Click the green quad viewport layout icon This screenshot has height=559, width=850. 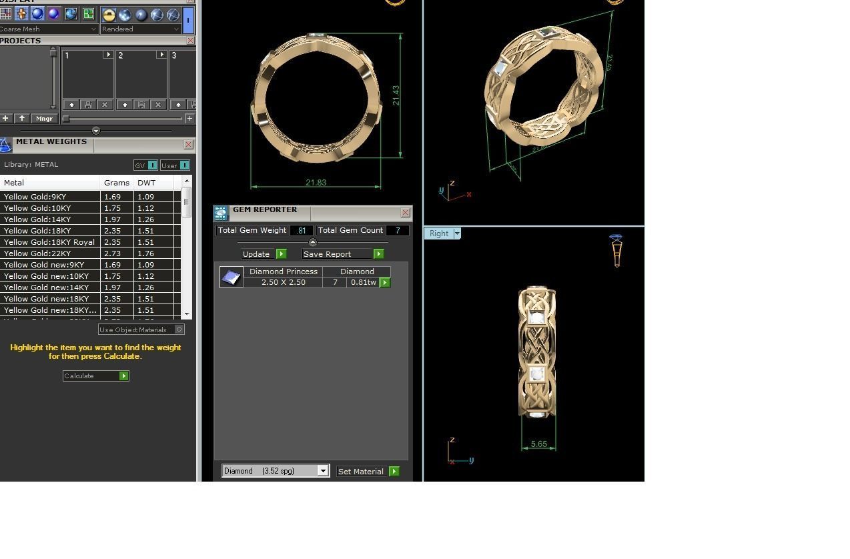pos(87,13)
